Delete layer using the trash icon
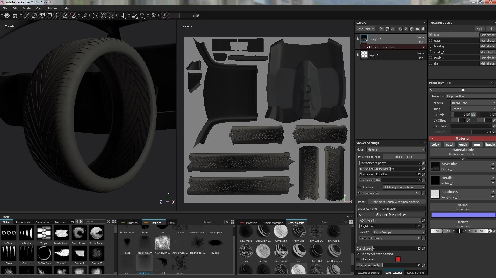The height and width of the screenshot is (278, 496). [x=423, y=29]
